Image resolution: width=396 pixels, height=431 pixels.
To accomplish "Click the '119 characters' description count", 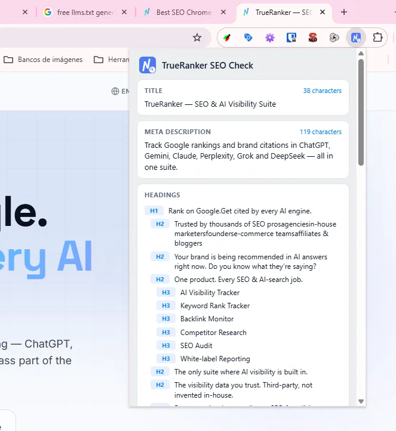I will 321,132.
